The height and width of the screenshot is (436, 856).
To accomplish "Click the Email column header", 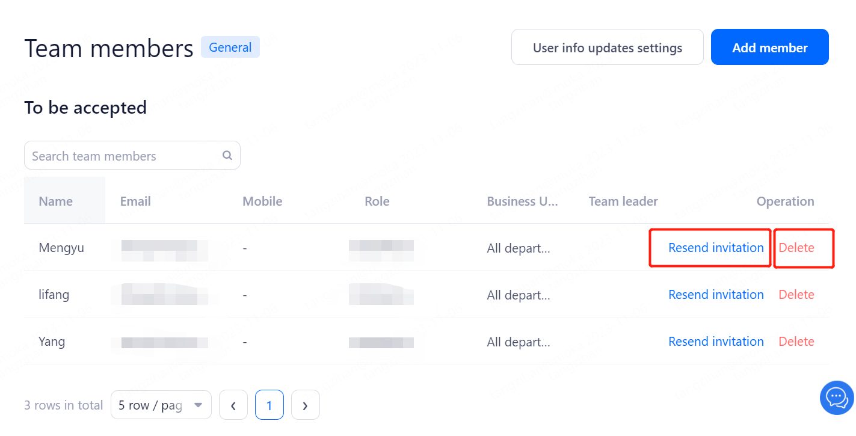I will pos(135,201).
